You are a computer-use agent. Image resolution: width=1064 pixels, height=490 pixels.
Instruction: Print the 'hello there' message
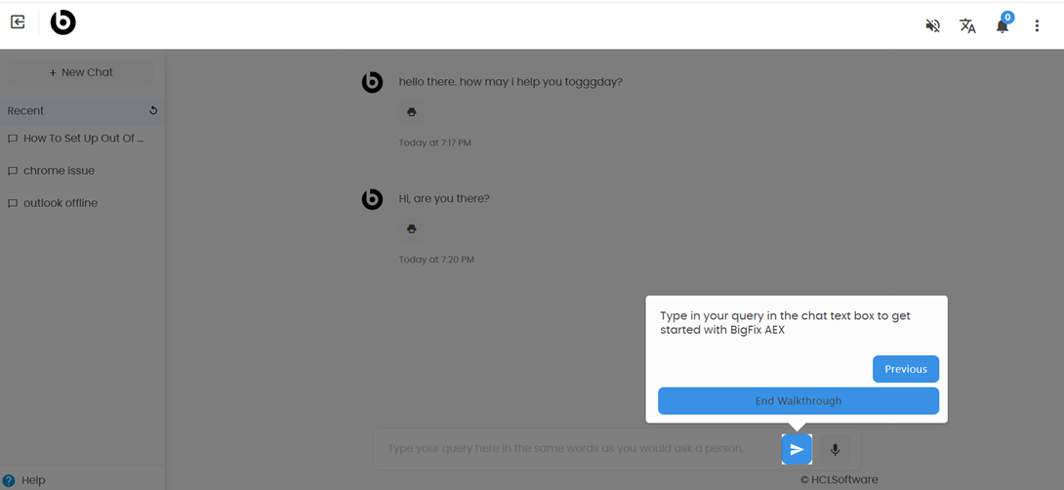(411, 112)
